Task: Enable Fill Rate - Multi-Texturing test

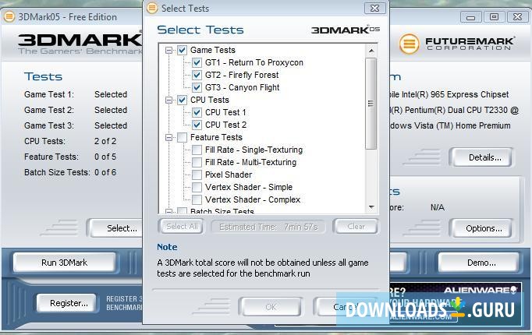Action: (x=197, y=162)
